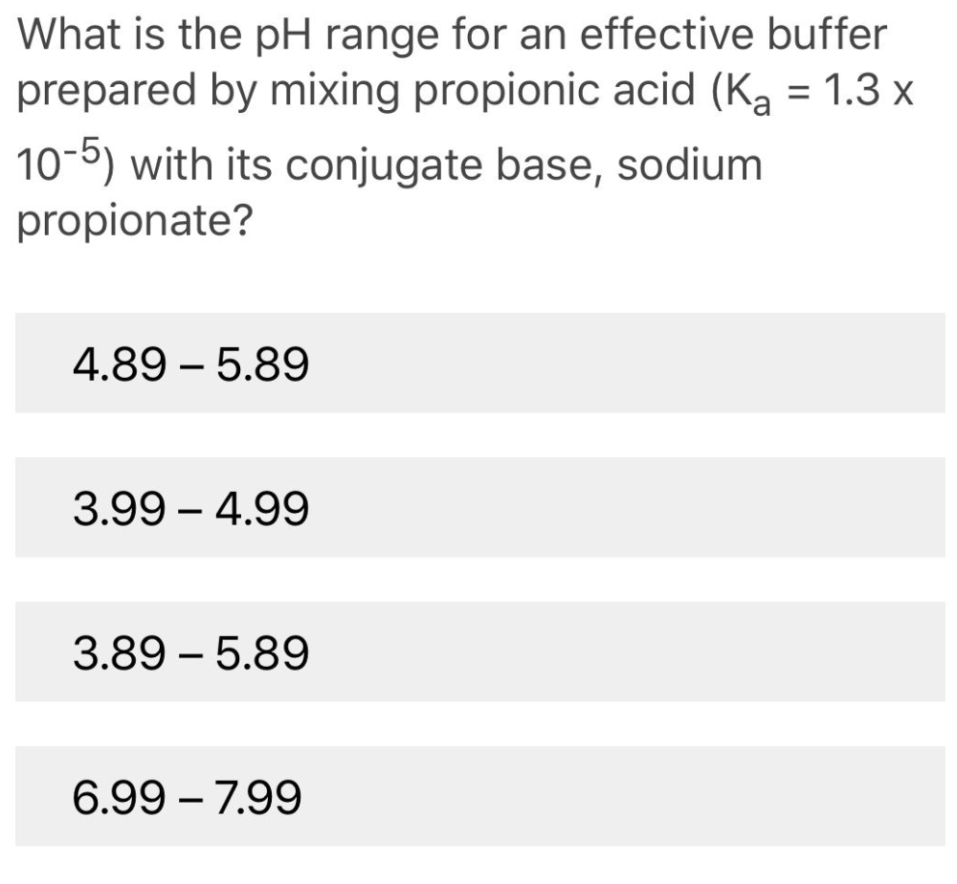Click the first answer choice row
Image resolution: width=957 pixels, height=884 pixels.
478,364
